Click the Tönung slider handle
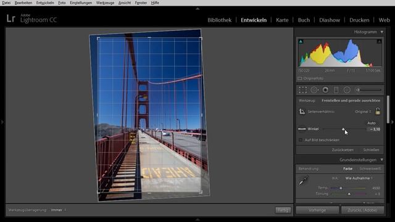The height and width of the screenshot is (222, 395). point(349,194)
